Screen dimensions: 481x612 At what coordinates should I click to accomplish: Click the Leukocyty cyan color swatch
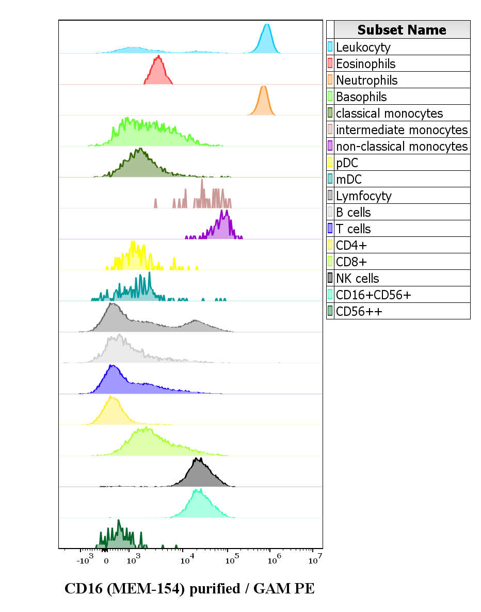pos(330,47)
